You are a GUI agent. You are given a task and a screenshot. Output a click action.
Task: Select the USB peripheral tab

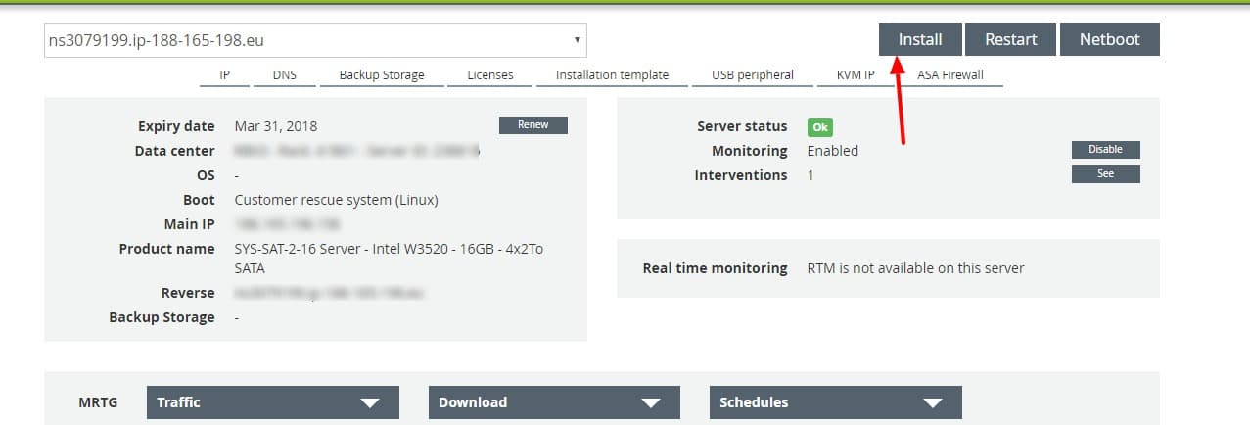[x=752, y=75]
